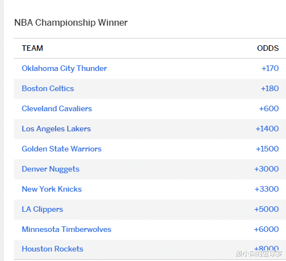Click the ODDS column header
Viewport: 286px width, 261px height.
pos(268,48)
